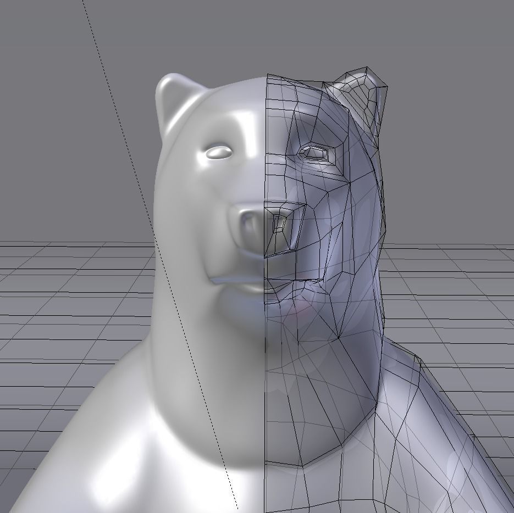This screenshot has height=513, width=514.
Task: Select the wireframe nostril polygon
Action: [280, 224]
